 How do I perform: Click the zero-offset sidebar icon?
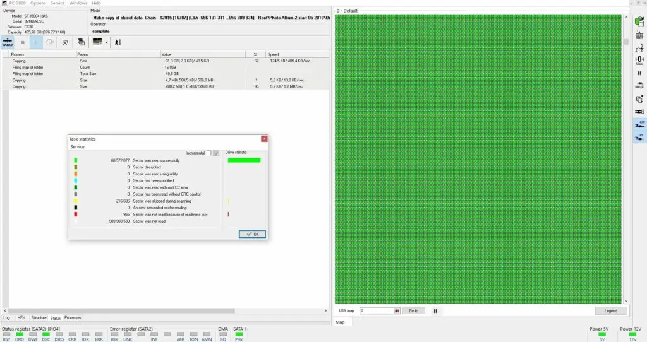[639, 60]
